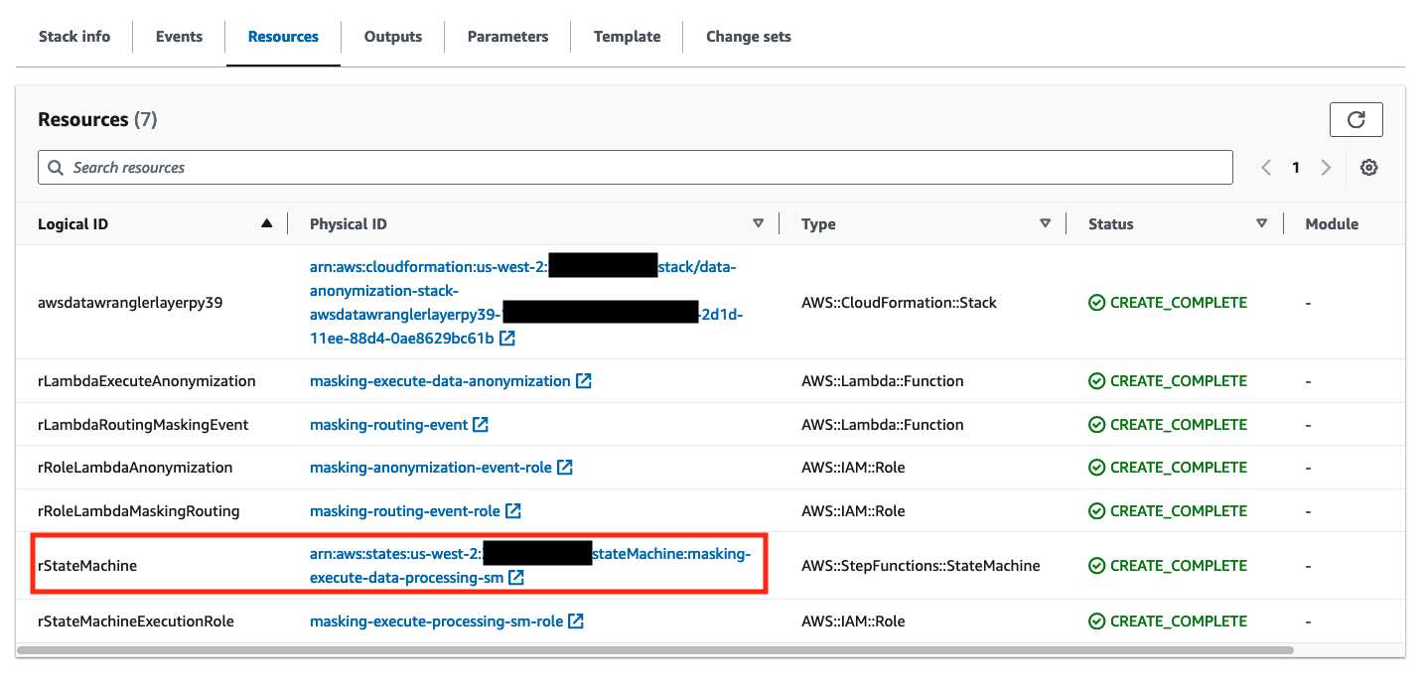
Task: Sort the Status column
Action: (x=1262, y=224)
